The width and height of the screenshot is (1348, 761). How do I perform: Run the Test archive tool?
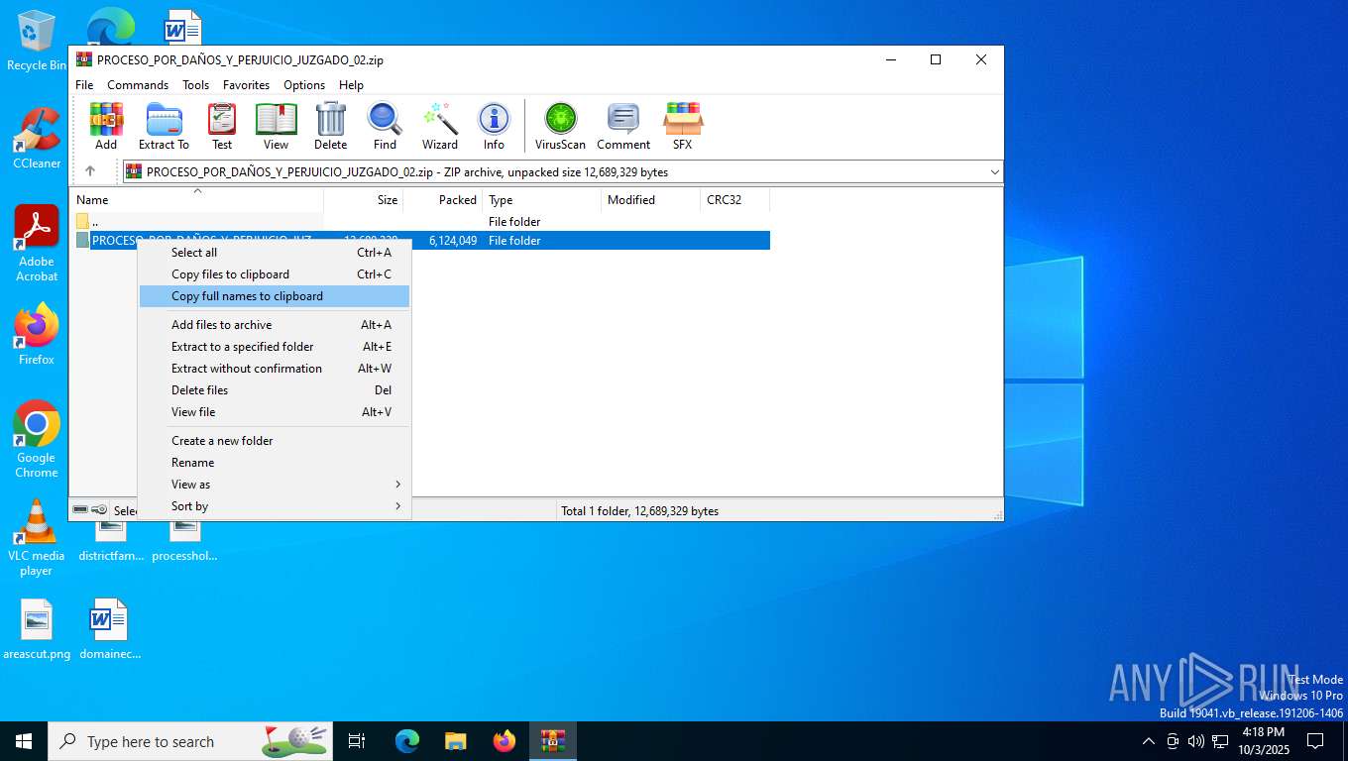[x=222, y=126]
